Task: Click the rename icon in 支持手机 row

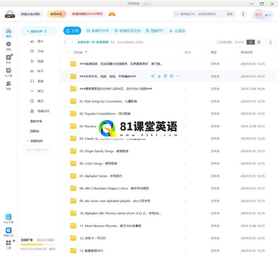Action: tap(171, 76)
